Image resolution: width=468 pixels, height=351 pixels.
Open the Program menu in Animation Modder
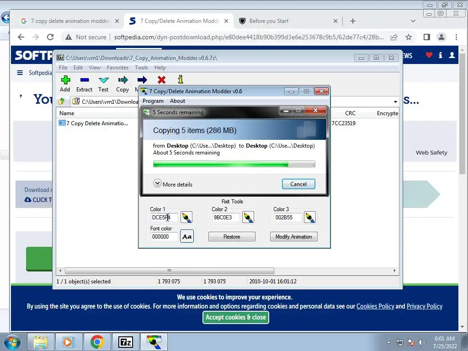pos(153,101)
